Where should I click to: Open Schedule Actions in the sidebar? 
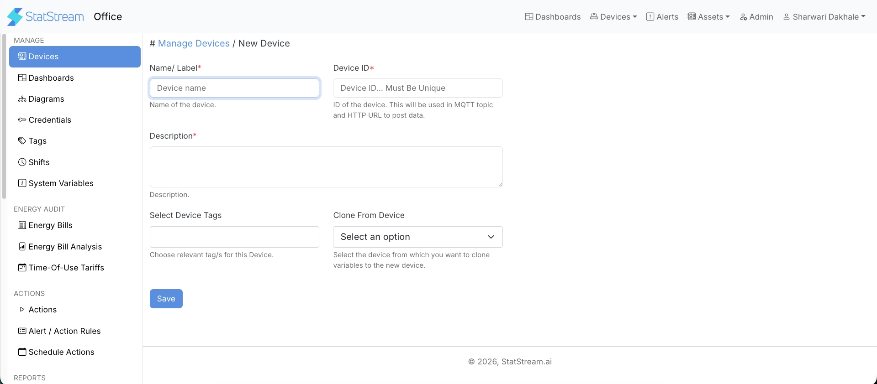(75, 352)
